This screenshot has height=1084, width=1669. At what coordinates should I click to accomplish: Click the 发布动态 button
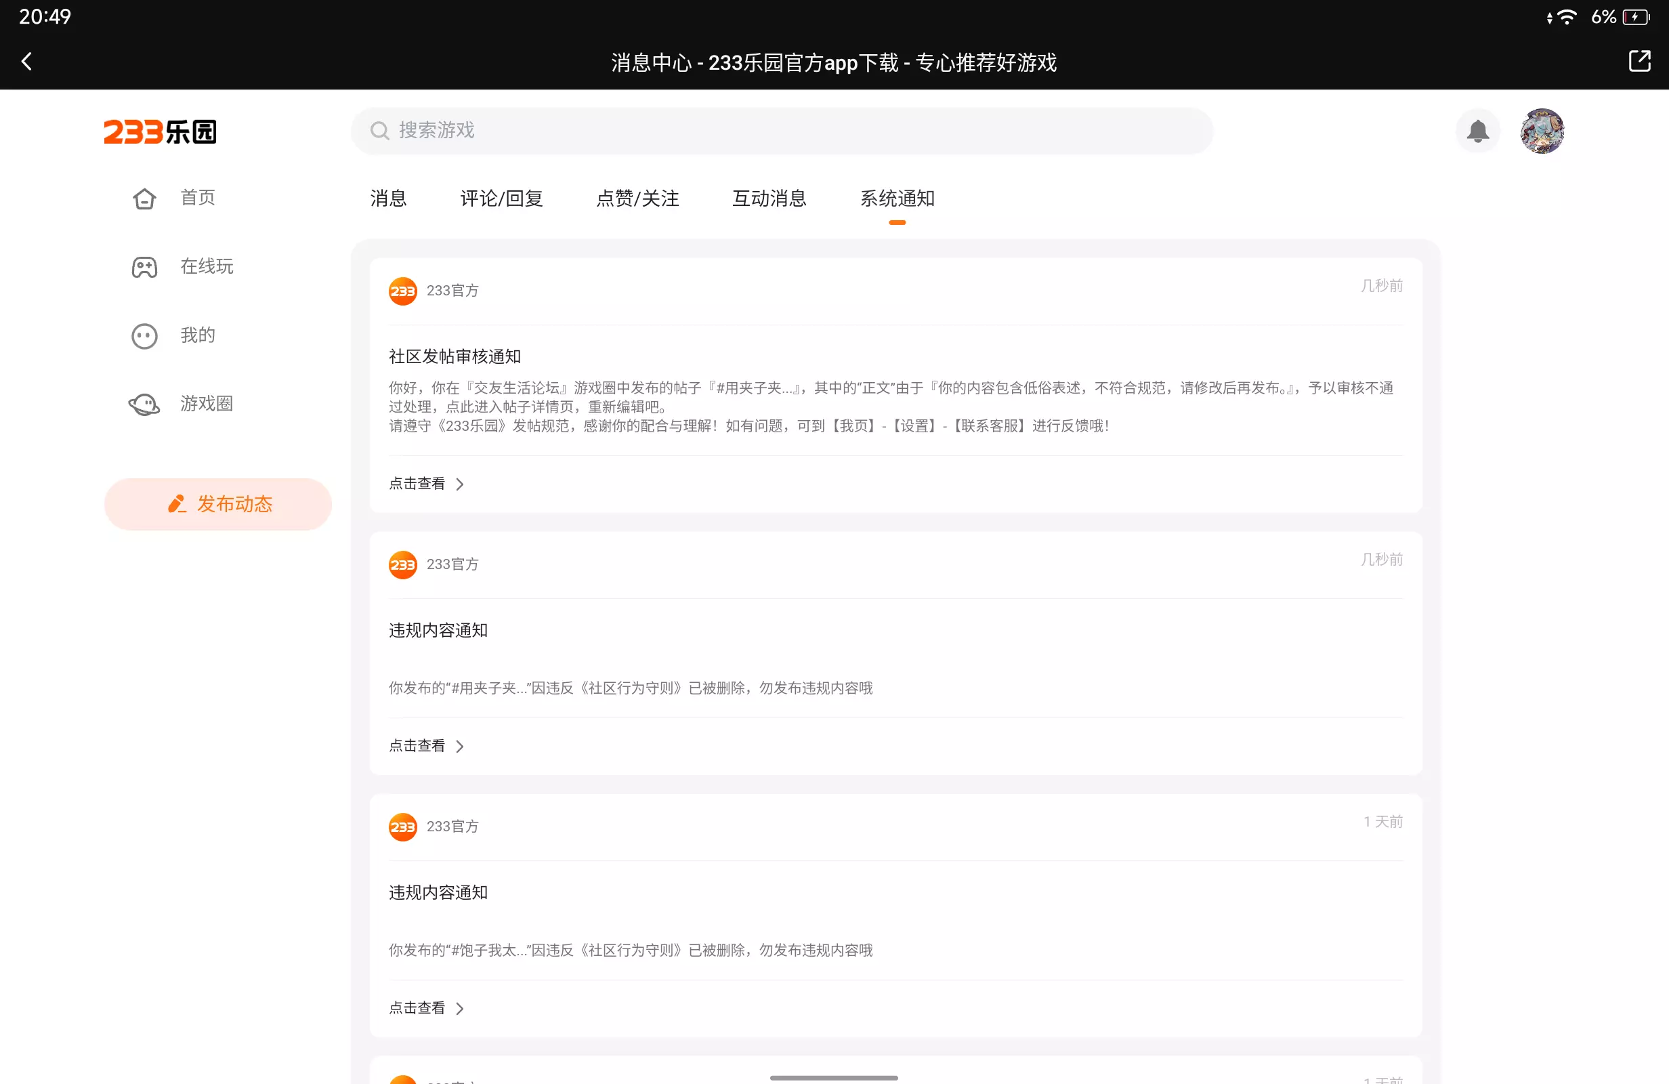point(218,504)
